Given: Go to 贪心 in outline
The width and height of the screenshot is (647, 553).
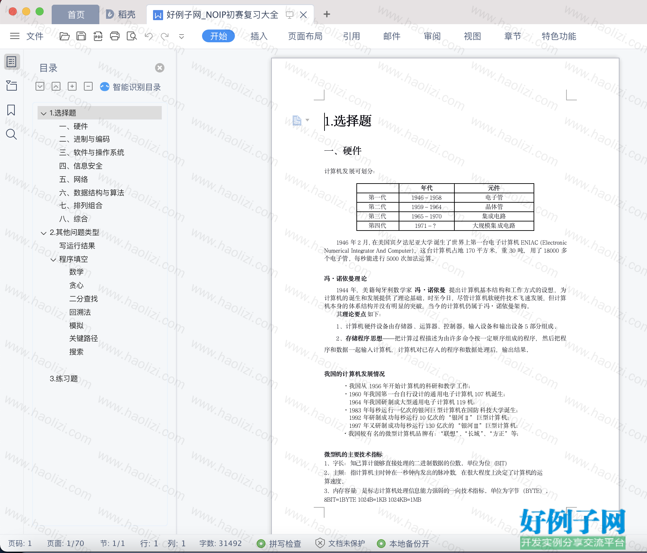Looking at the screenshot, I should pos(76,285).
